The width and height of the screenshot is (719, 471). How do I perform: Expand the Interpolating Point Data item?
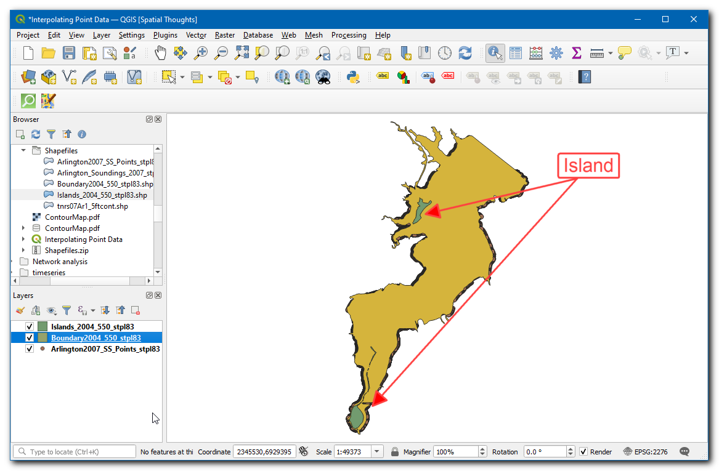click(x=23, y=240)
